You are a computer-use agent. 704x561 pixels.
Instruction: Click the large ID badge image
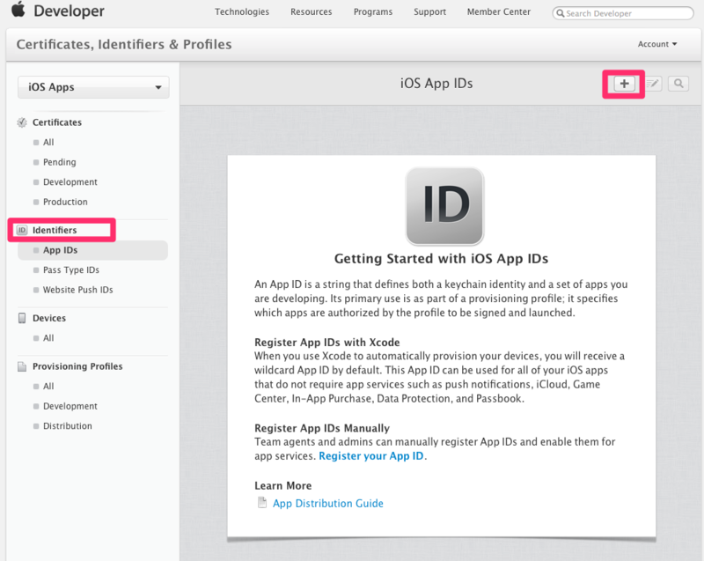444,206
